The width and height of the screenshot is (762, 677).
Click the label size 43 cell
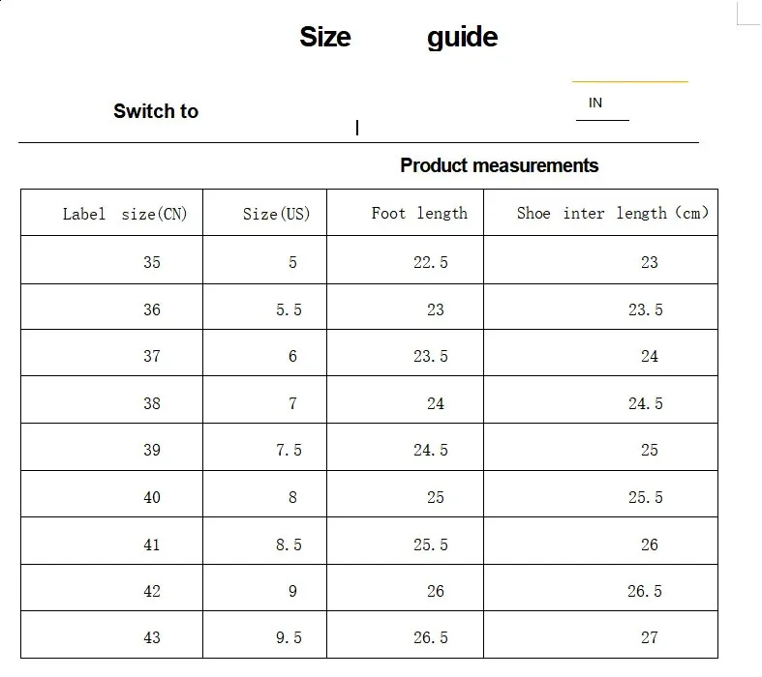[x=111, y=634]
